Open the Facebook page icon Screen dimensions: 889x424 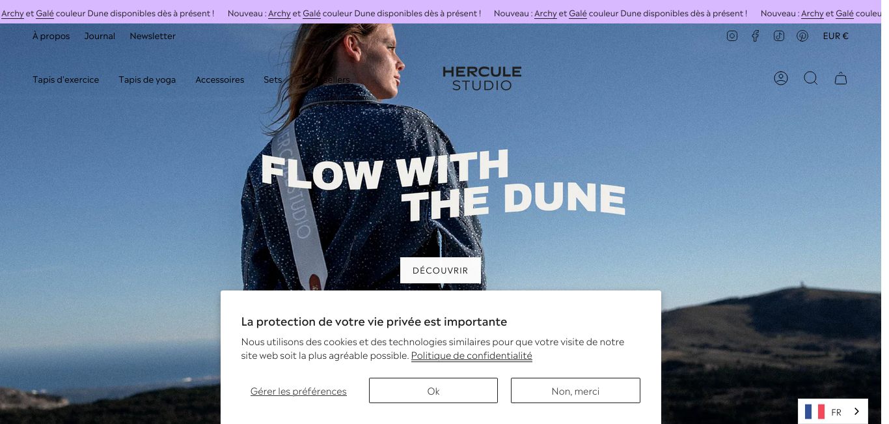[x=755, y=36]
